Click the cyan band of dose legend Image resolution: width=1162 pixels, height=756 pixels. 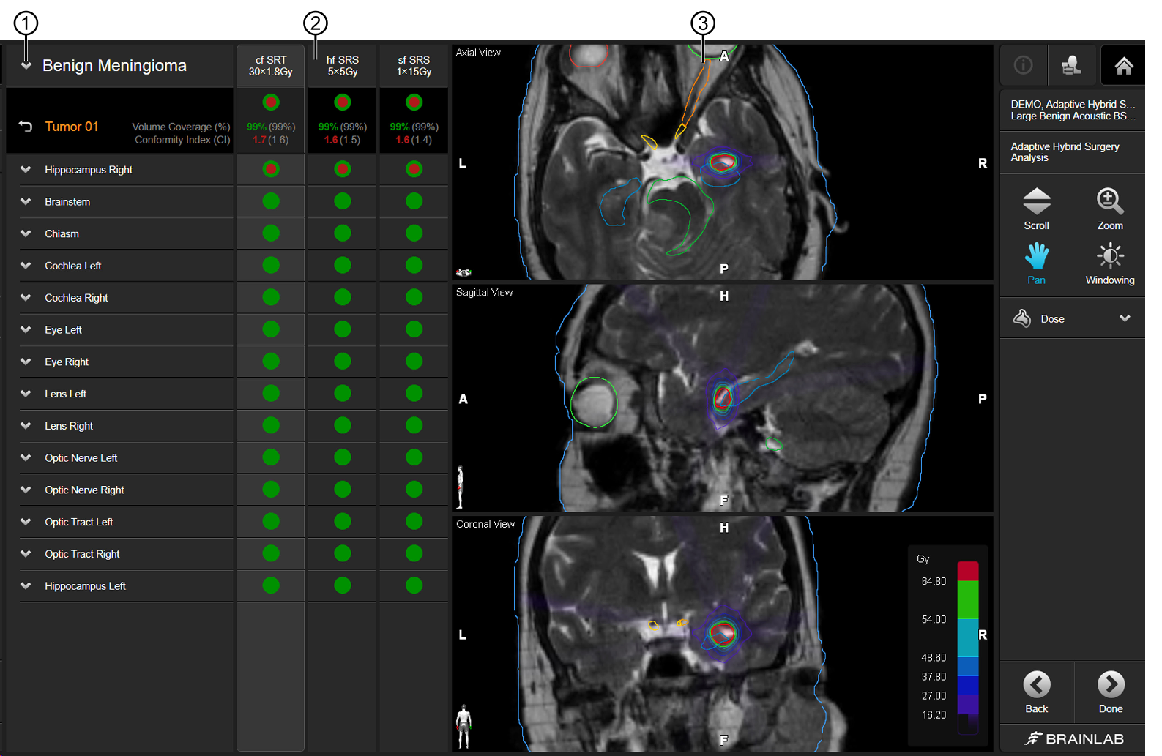tap(968, 638)
